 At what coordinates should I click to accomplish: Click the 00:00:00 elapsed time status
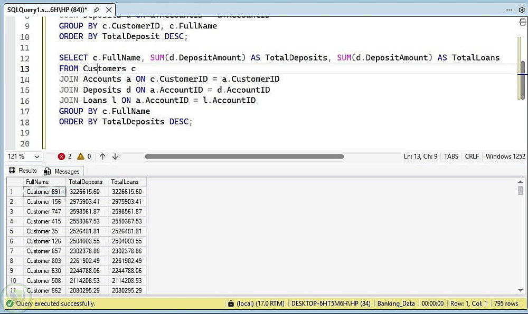tap(433, 303)
